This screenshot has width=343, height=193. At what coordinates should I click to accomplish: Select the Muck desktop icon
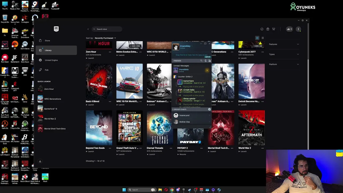(x=45, y=178)
